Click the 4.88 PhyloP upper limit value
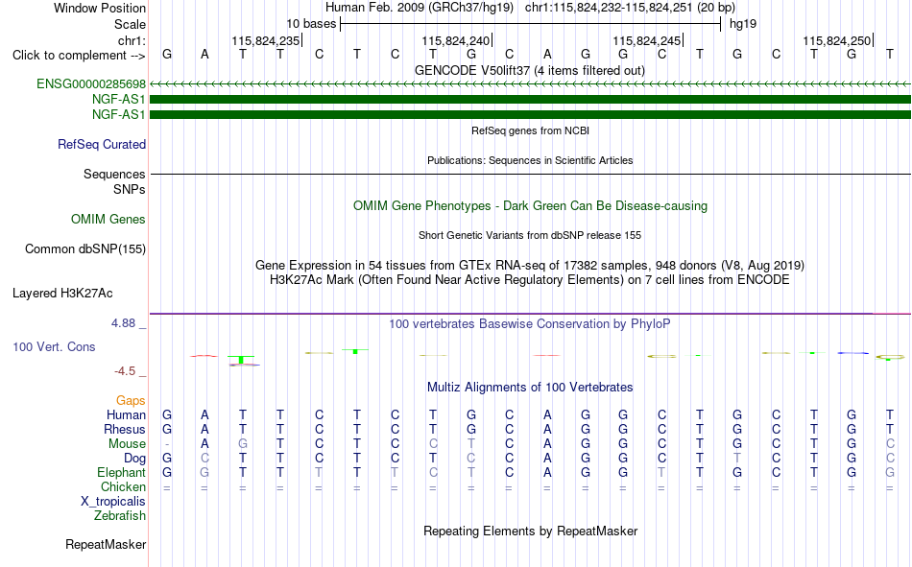 [x=123, y=323]
